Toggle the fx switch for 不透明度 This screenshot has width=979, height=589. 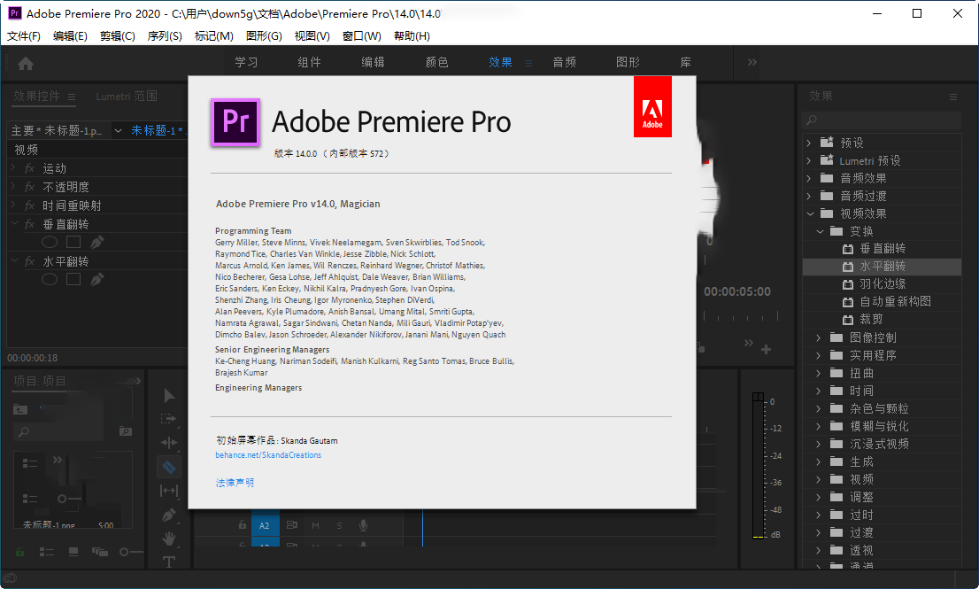coord(29,188)
